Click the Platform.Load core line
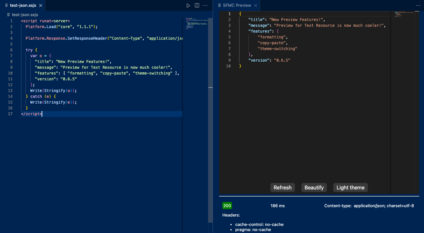424x233 pixels. [x=61, y=27]
